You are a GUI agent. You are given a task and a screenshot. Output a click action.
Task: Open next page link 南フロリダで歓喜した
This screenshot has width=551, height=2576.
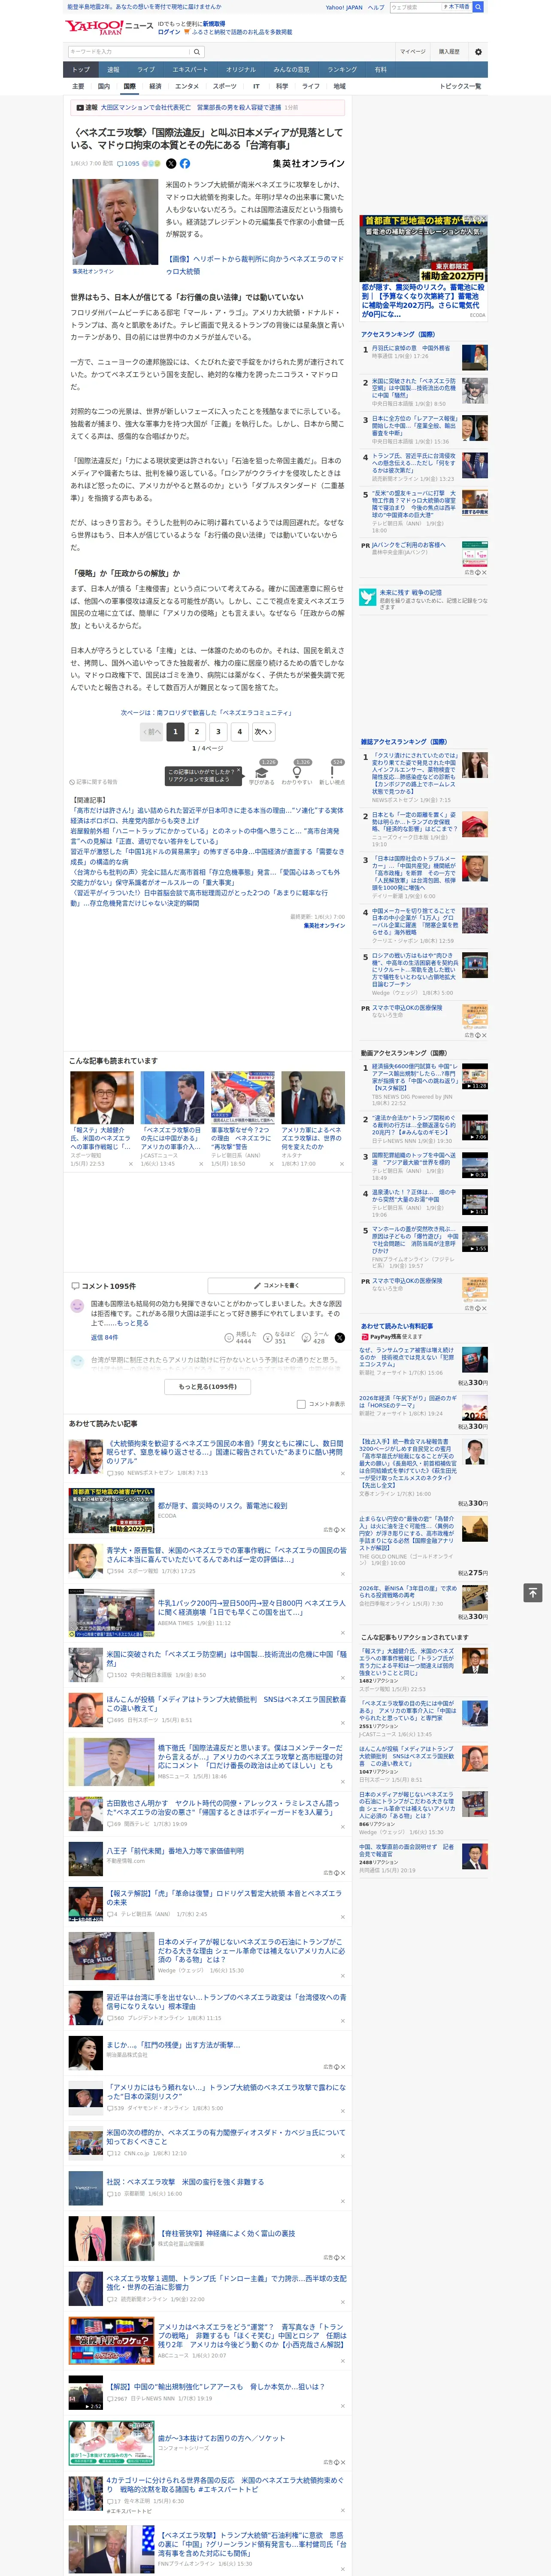[x=206, y=713]
